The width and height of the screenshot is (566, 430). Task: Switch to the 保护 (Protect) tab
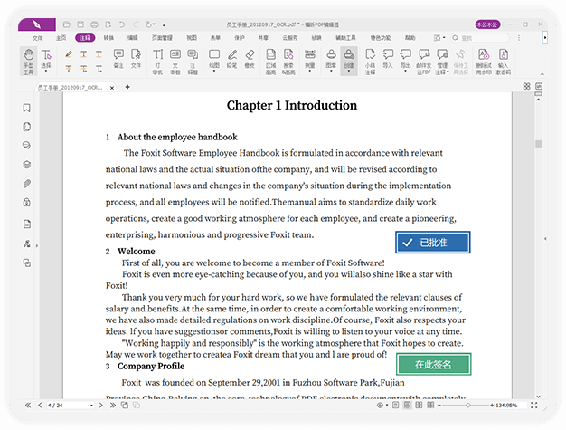tap(240, 38)
